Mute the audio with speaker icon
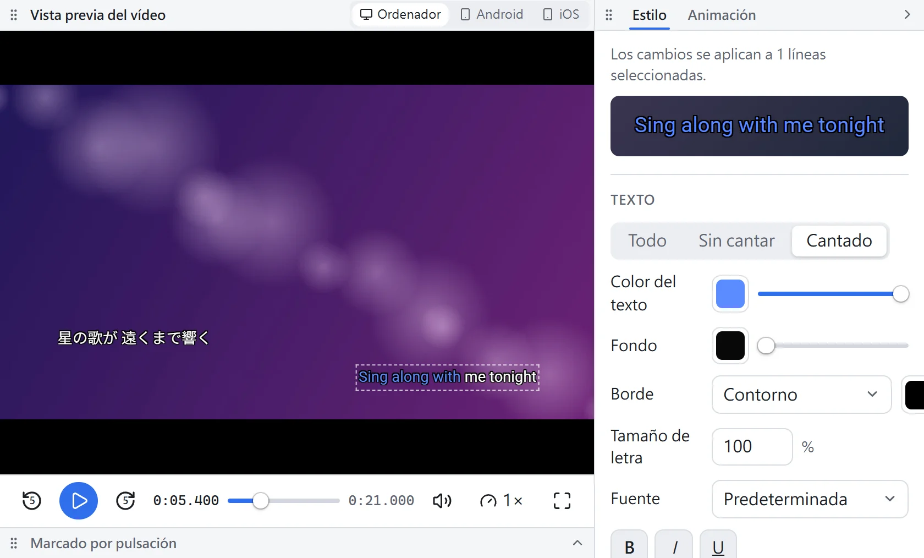Image resolution: width=924 pixels, height=558 pixels. [x=442, y=501]
